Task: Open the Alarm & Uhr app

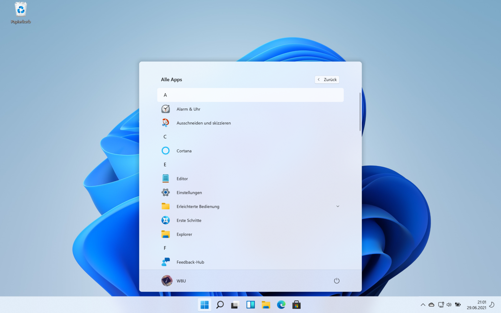Action: [188, 109]
